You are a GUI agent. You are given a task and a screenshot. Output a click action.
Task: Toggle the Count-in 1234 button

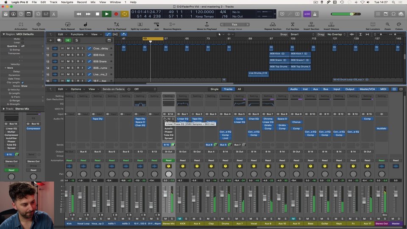[307, 14]
